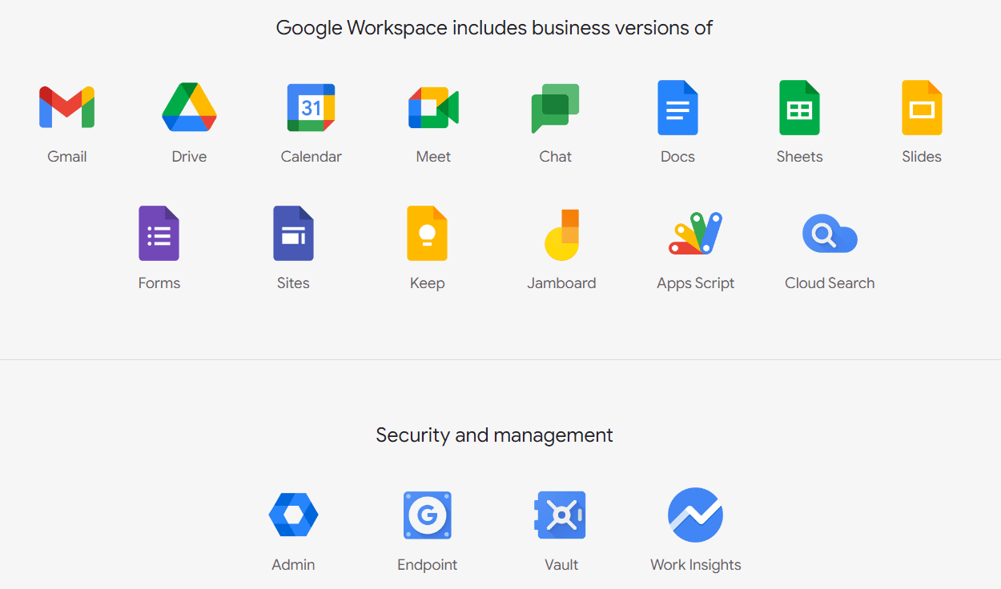This screenshot has width=1001, height=589.
Task: Click the Sites text label
Action: 293,283
